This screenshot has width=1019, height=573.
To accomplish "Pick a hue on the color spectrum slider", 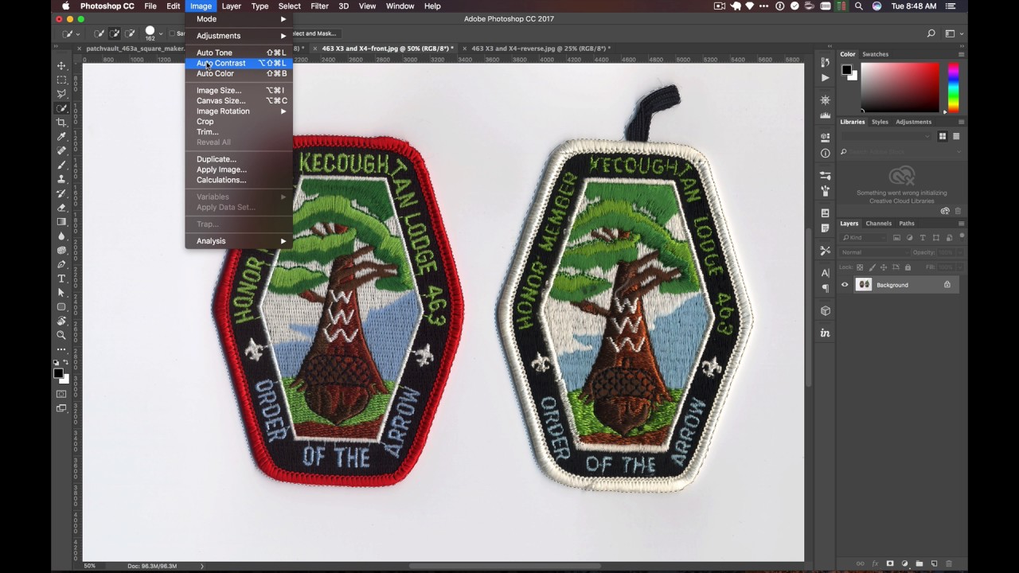I will [953, 88].
